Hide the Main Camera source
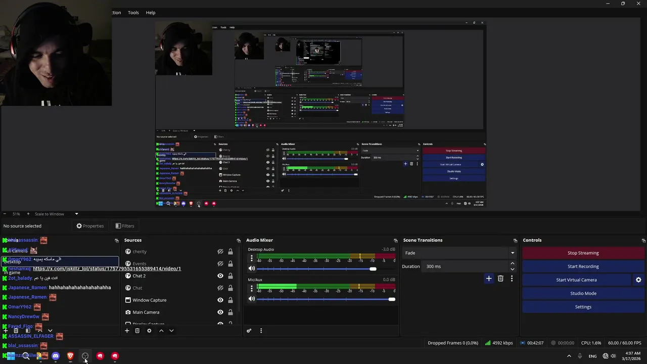647x364 pixels. pos(220,312)
